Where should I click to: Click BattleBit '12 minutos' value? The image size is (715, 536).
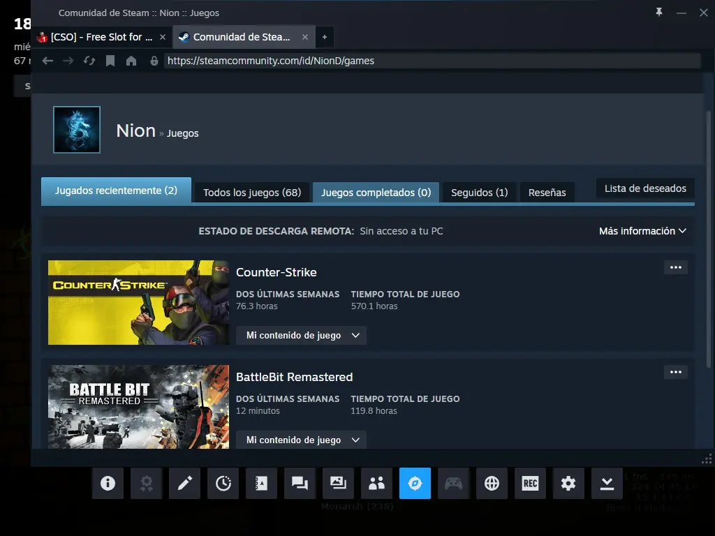pos(258,411)
